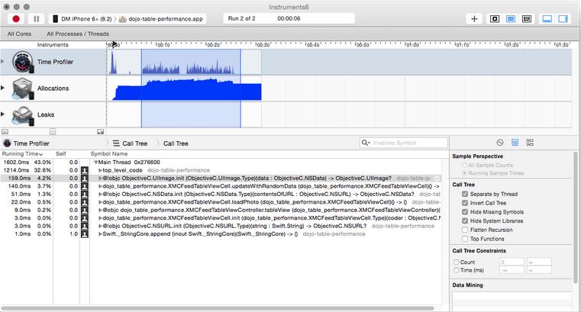Start recording with the red record button
The width and height of the screenshot is (581, 312).
click(16, 18)
